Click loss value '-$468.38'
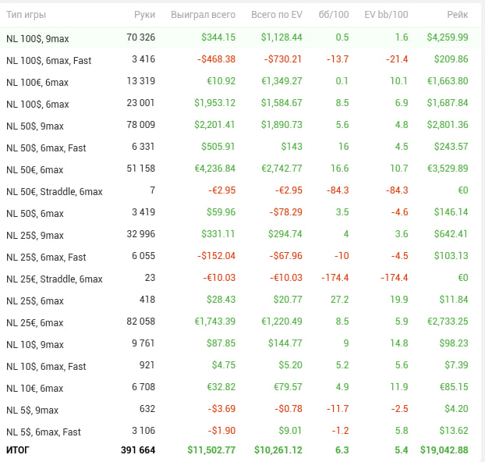This screenshot has width=485, height=462. pos(216,59)
